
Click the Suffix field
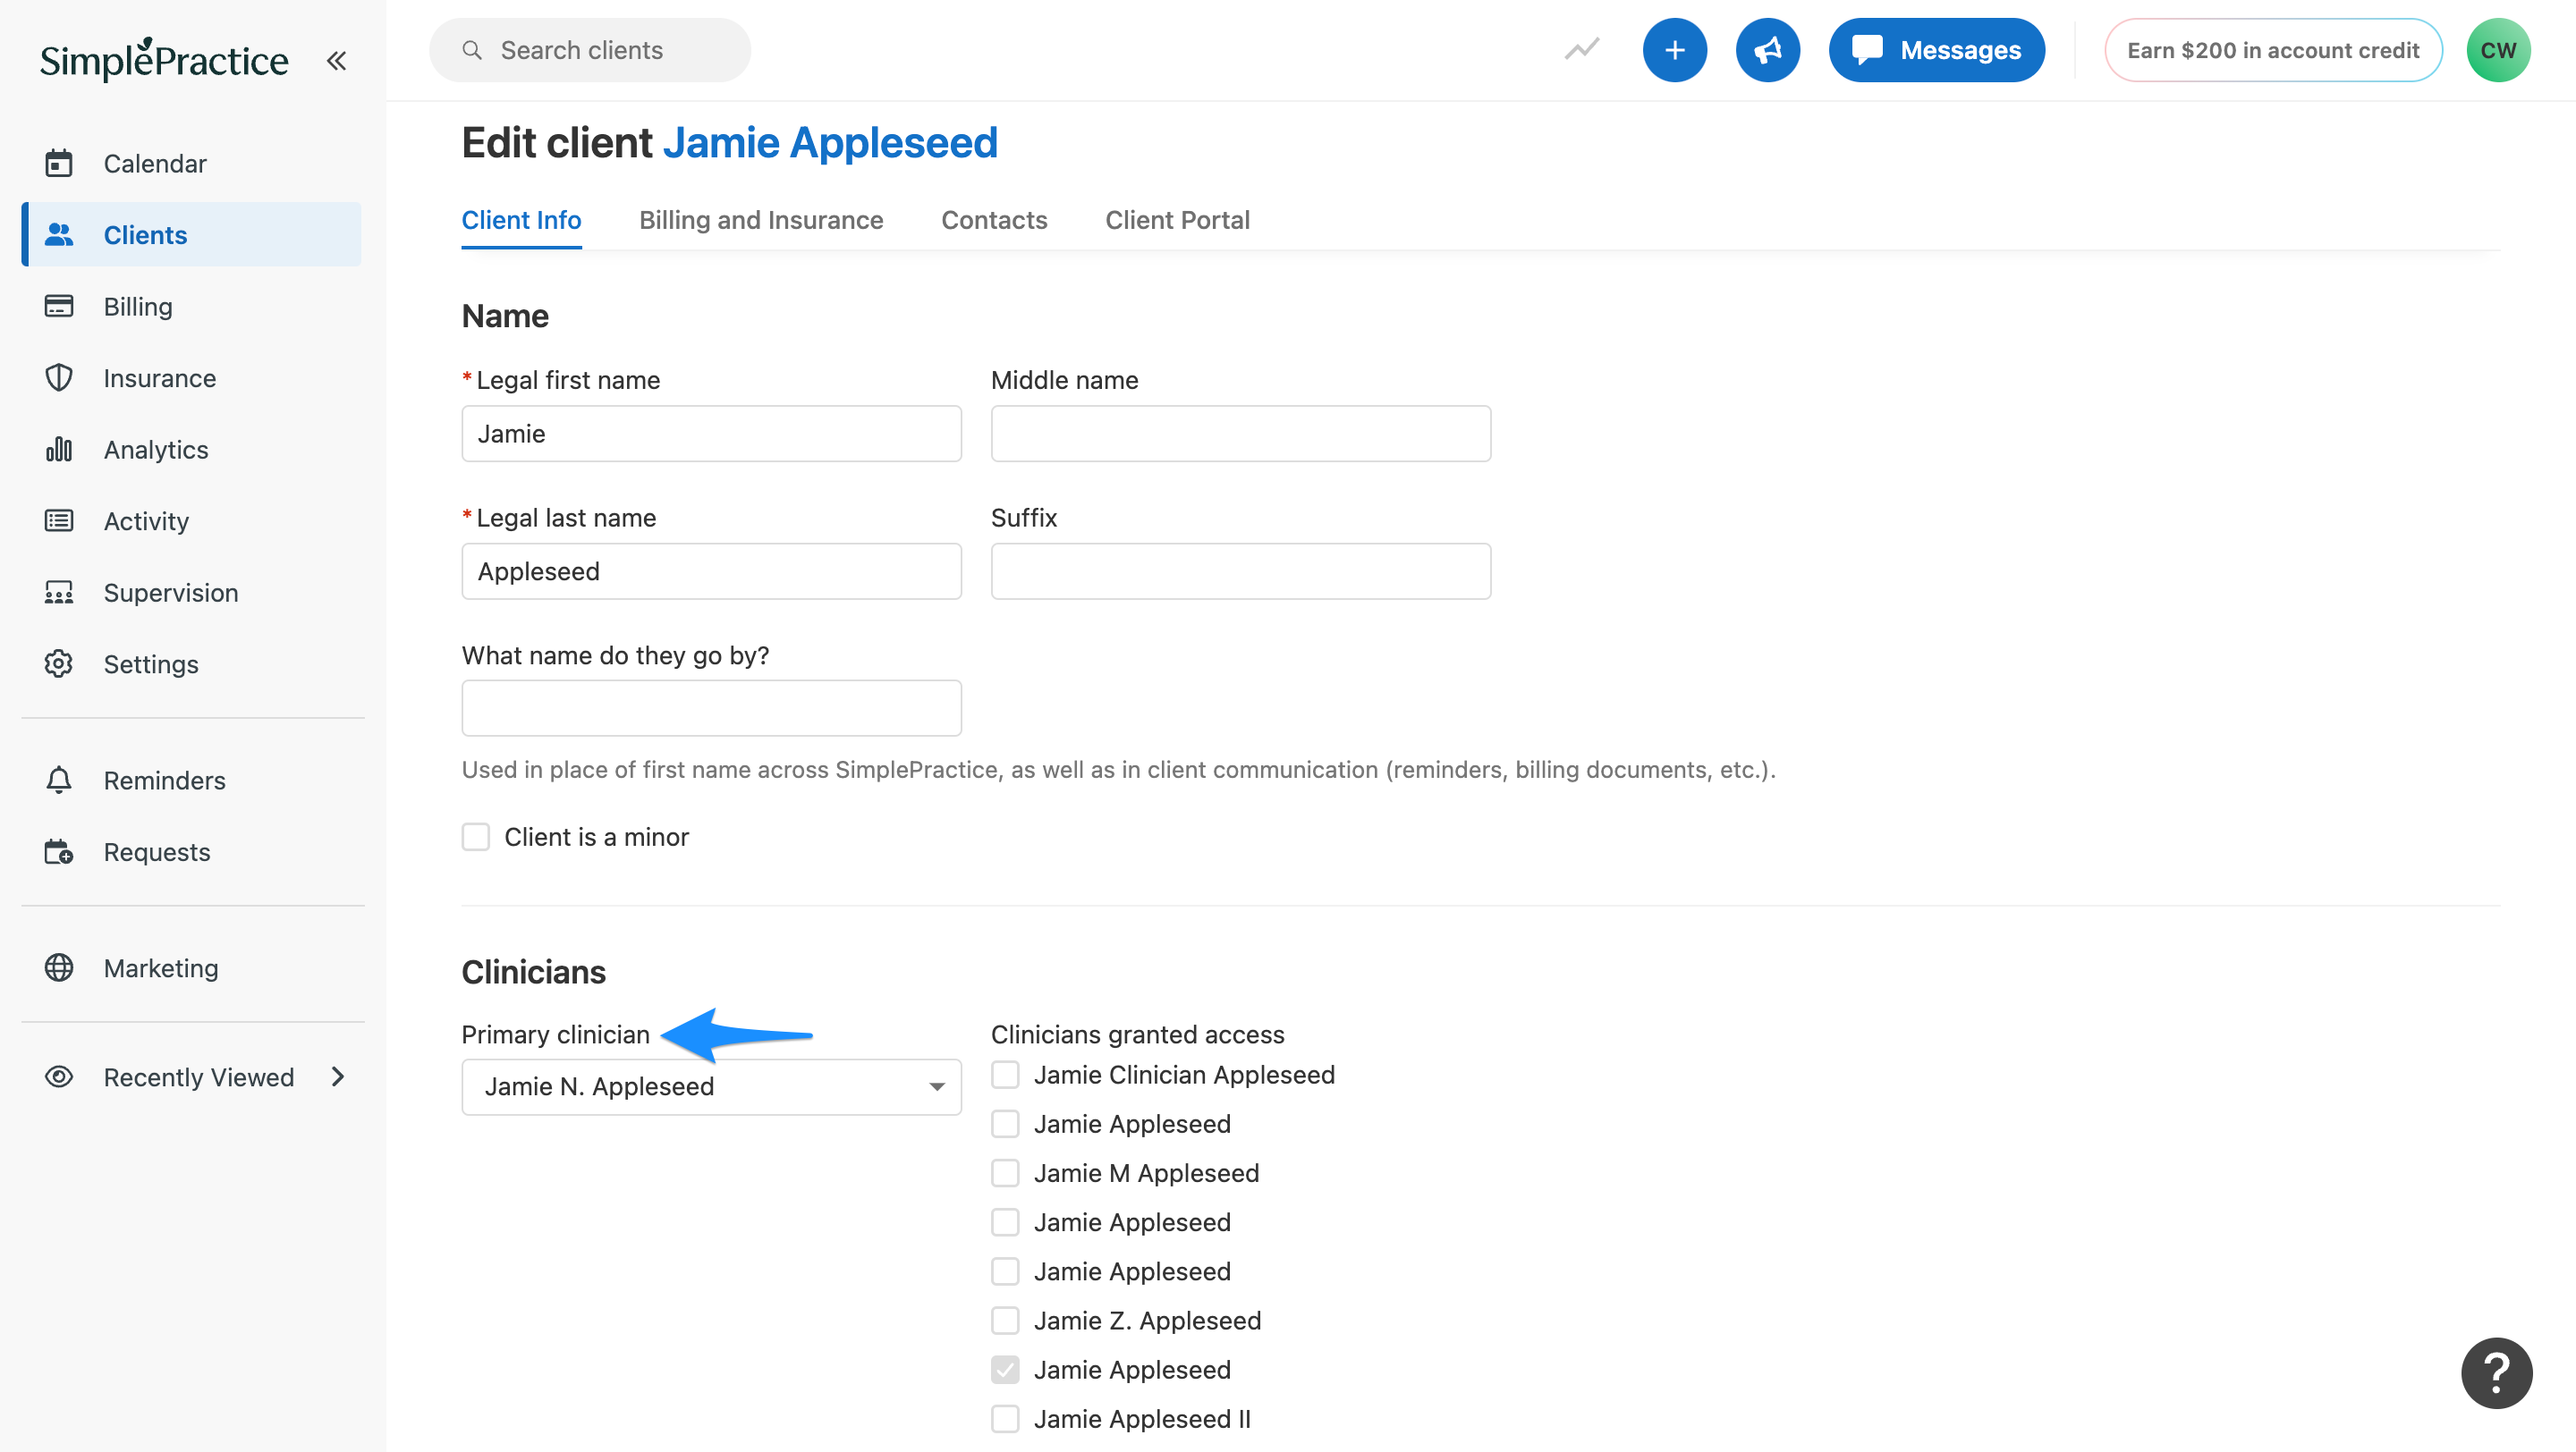click(1240, 570)
